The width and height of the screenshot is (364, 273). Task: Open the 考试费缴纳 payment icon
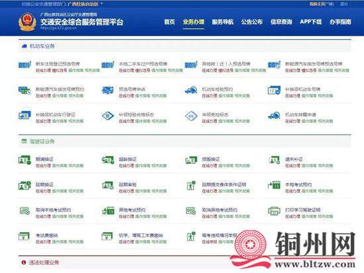[24, 237]
